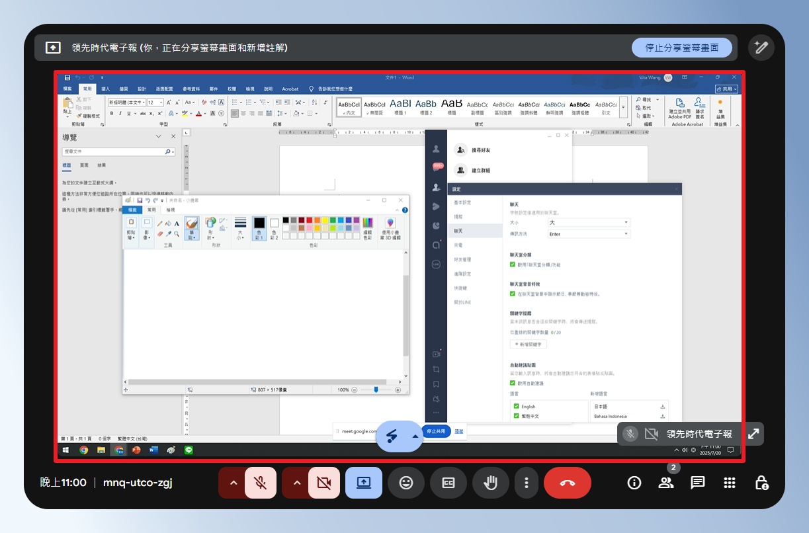Expand annotation tools caret menu
Screen dimensions: 809x533
click(x=415, y=436)
